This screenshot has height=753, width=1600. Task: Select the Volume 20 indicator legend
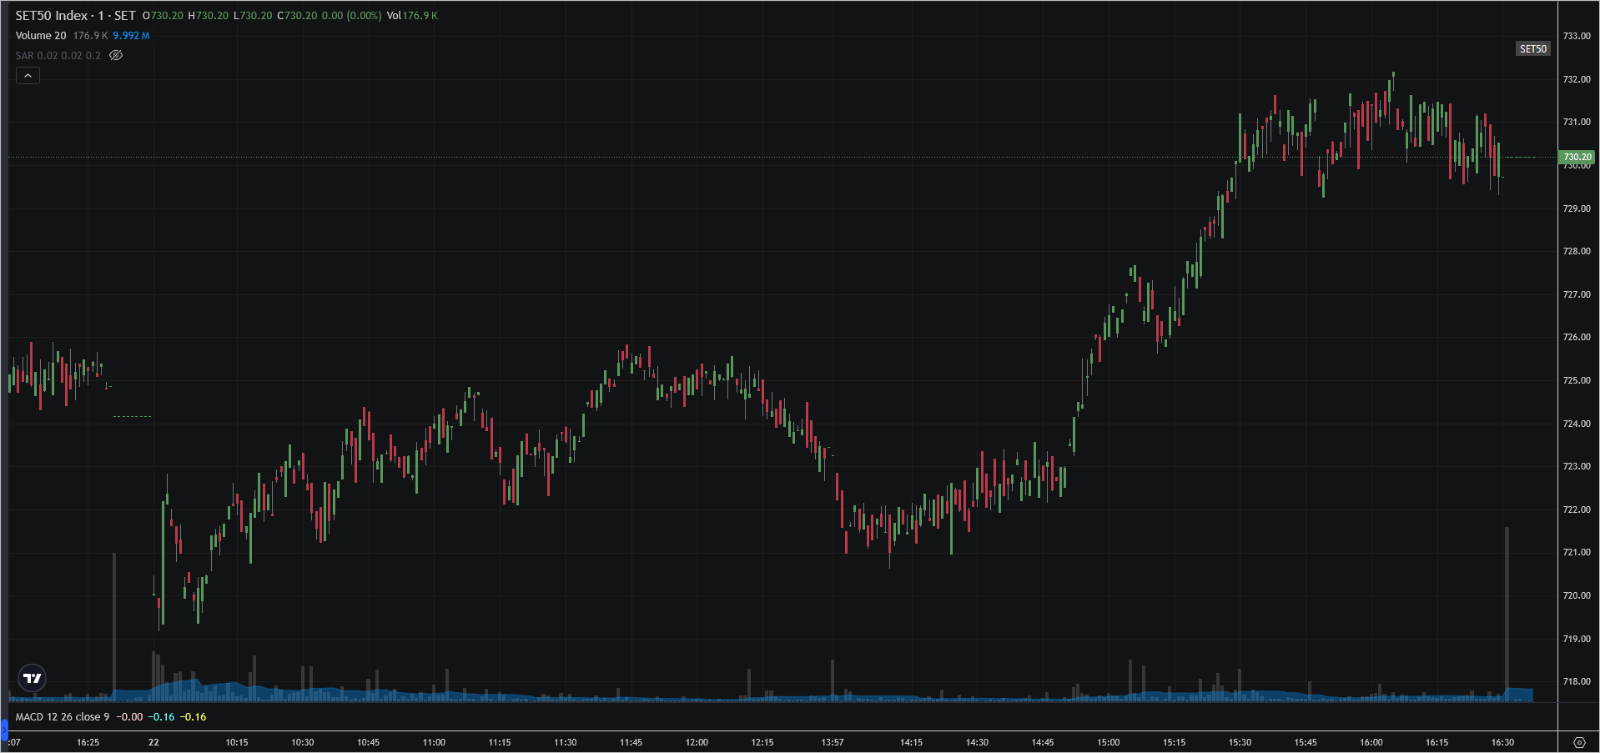tap(41, 36)
